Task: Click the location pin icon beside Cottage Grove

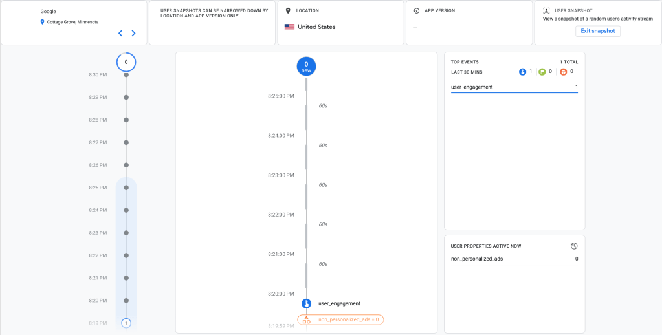Action: pos(43,22)
